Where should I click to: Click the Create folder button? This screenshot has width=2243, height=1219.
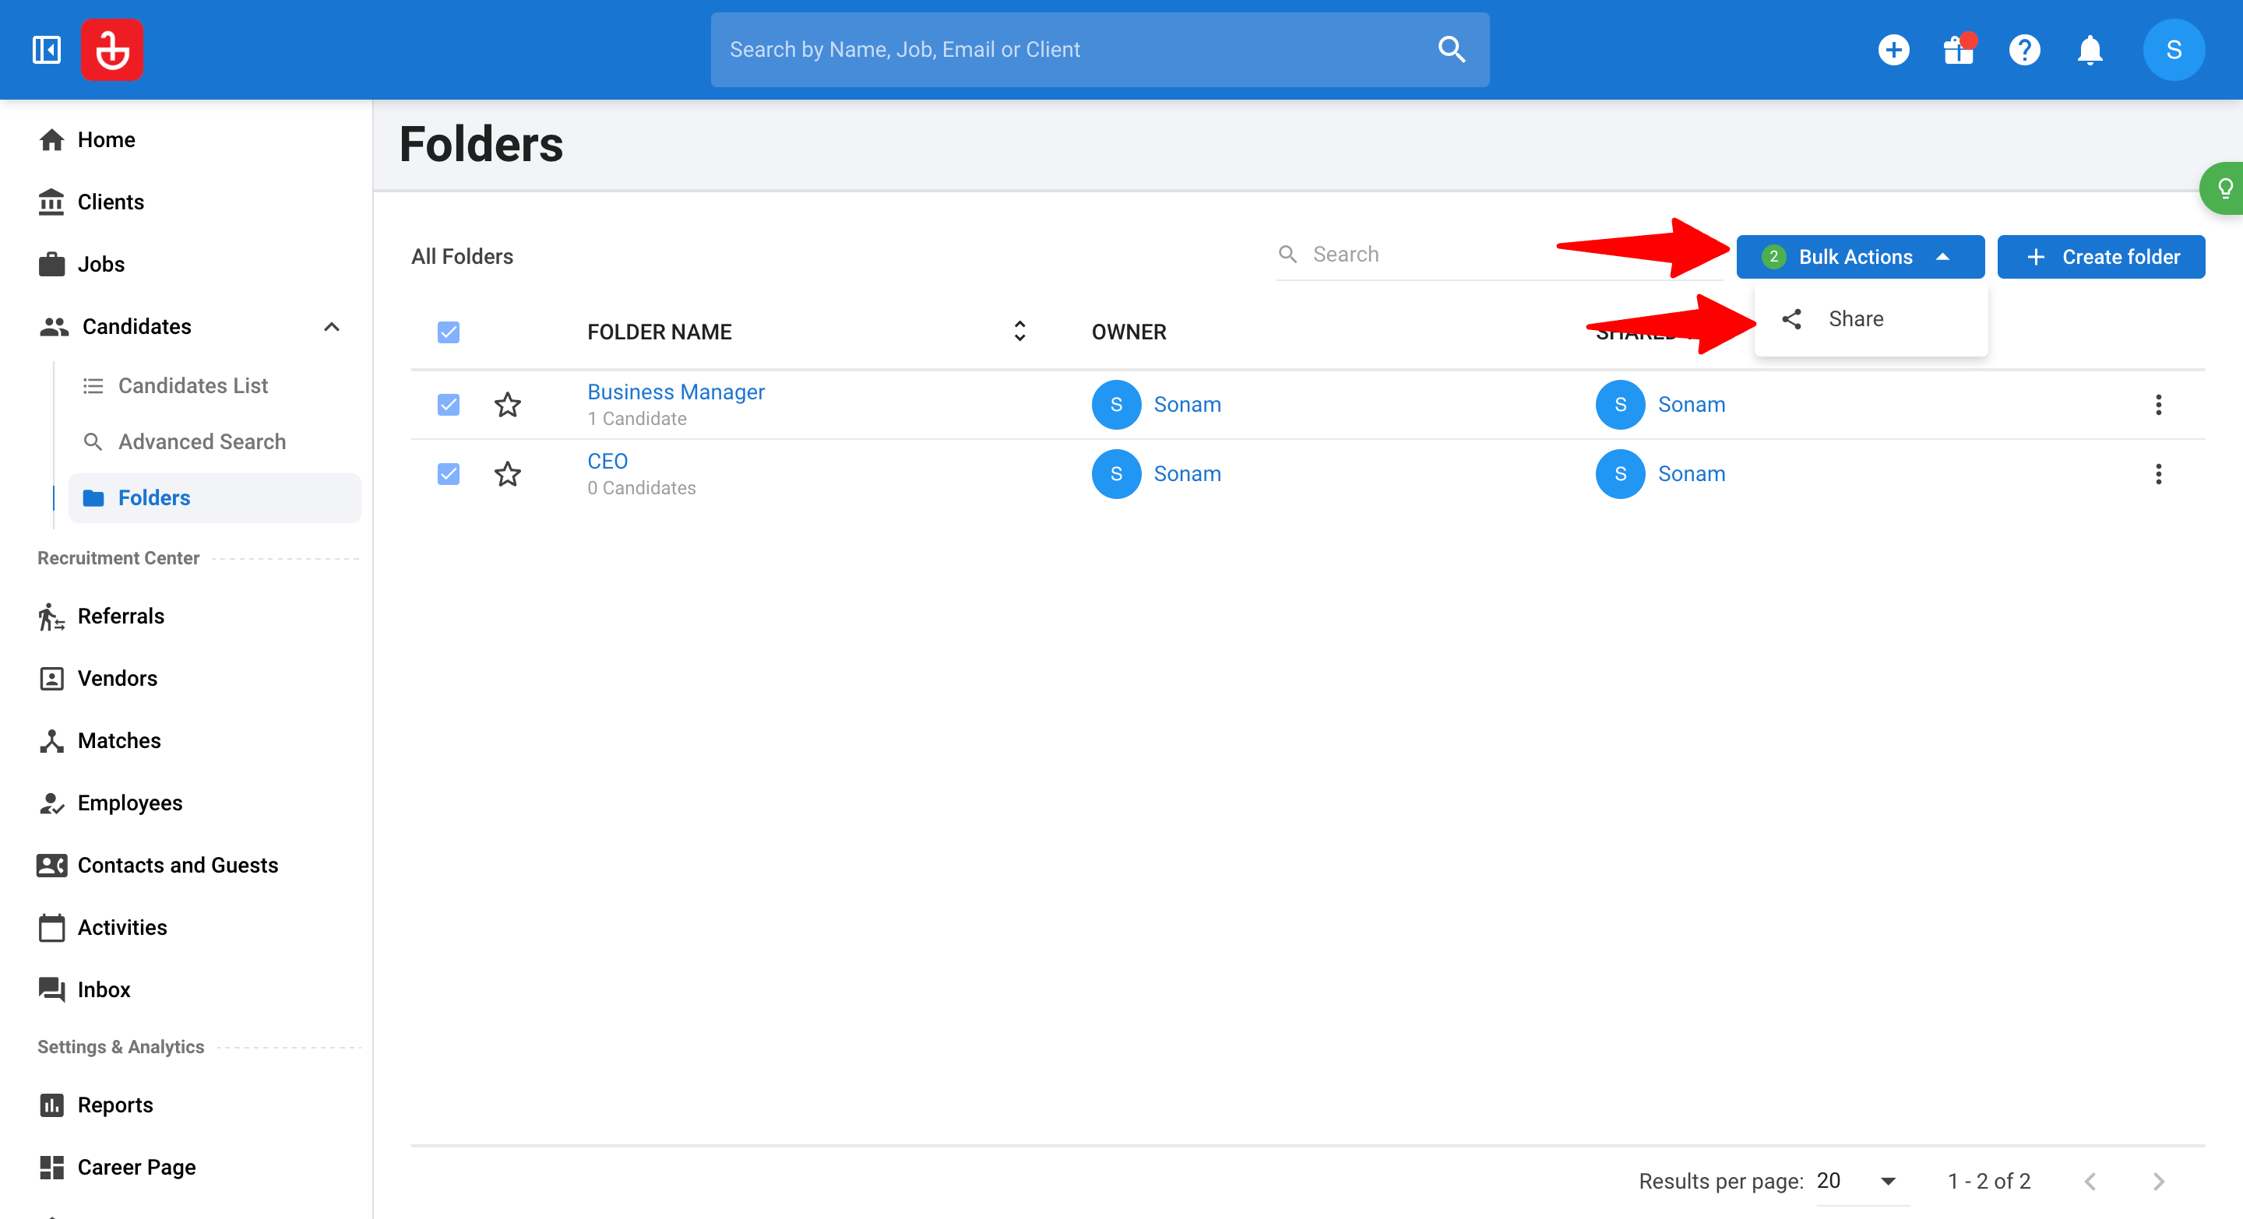click(x=2100, y=257)
